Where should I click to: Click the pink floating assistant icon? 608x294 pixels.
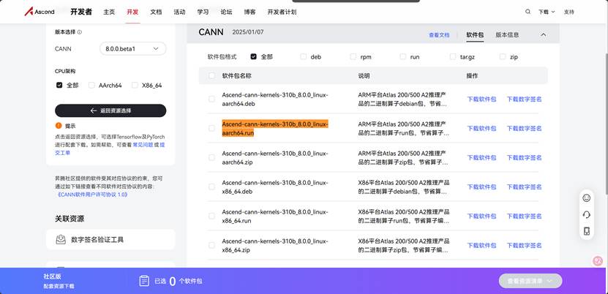pos(598,261)
